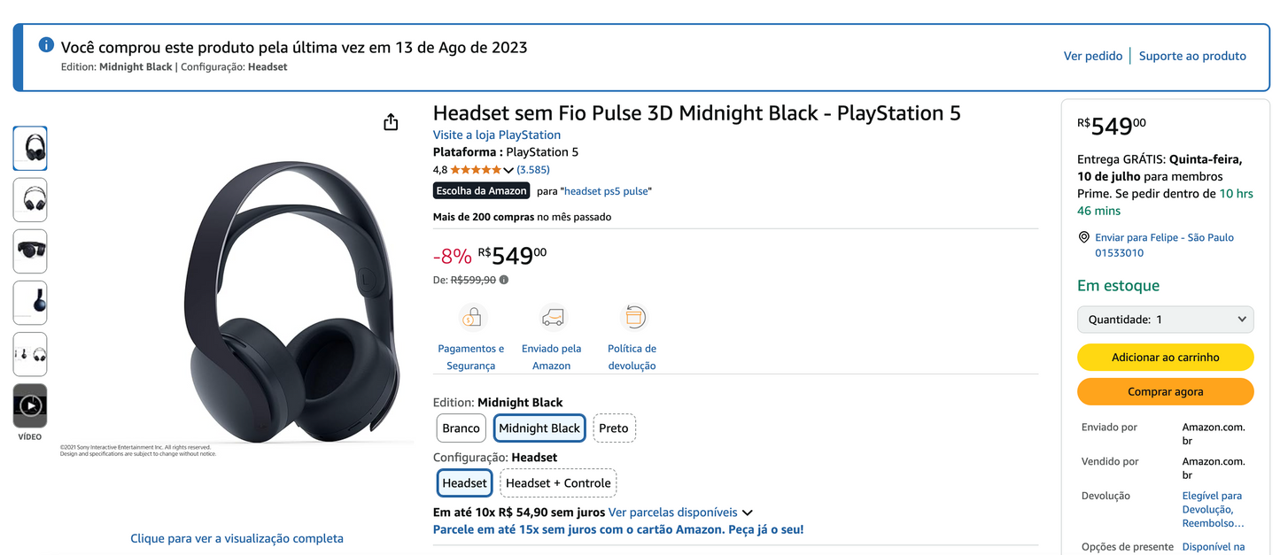Expand Ver parcelas disponíveis
Viewport: 1280px width, 555px height.
(675, 512)
